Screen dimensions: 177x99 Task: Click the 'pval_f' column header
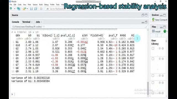pos(113,35)
